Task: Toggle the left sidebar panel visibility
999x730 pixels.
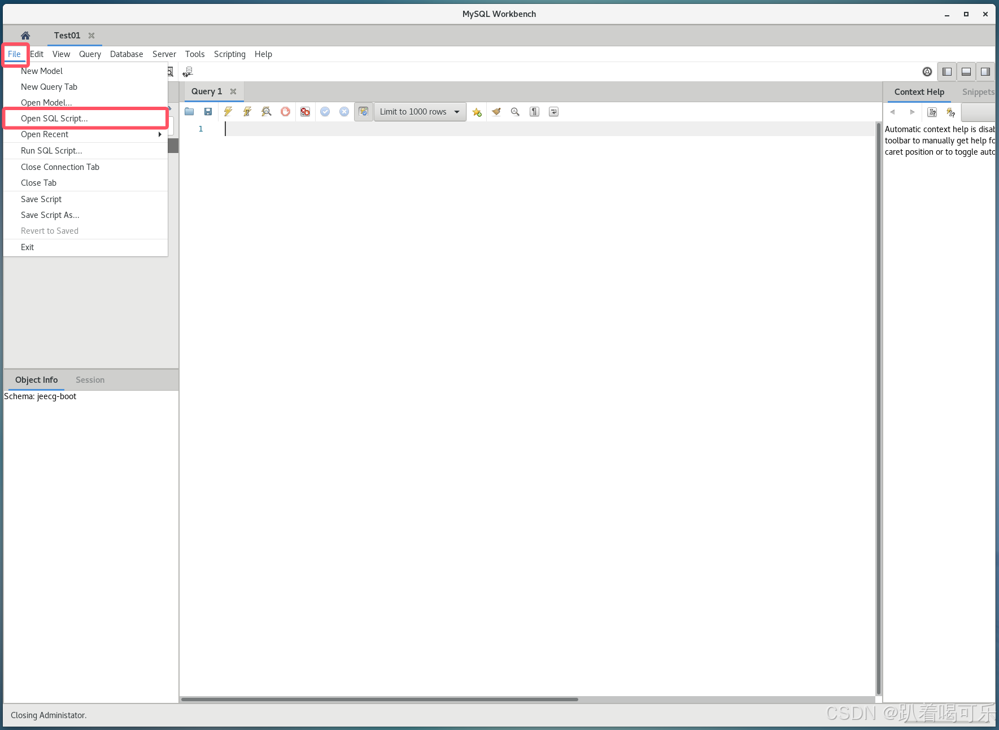Action: click(947, 72)
